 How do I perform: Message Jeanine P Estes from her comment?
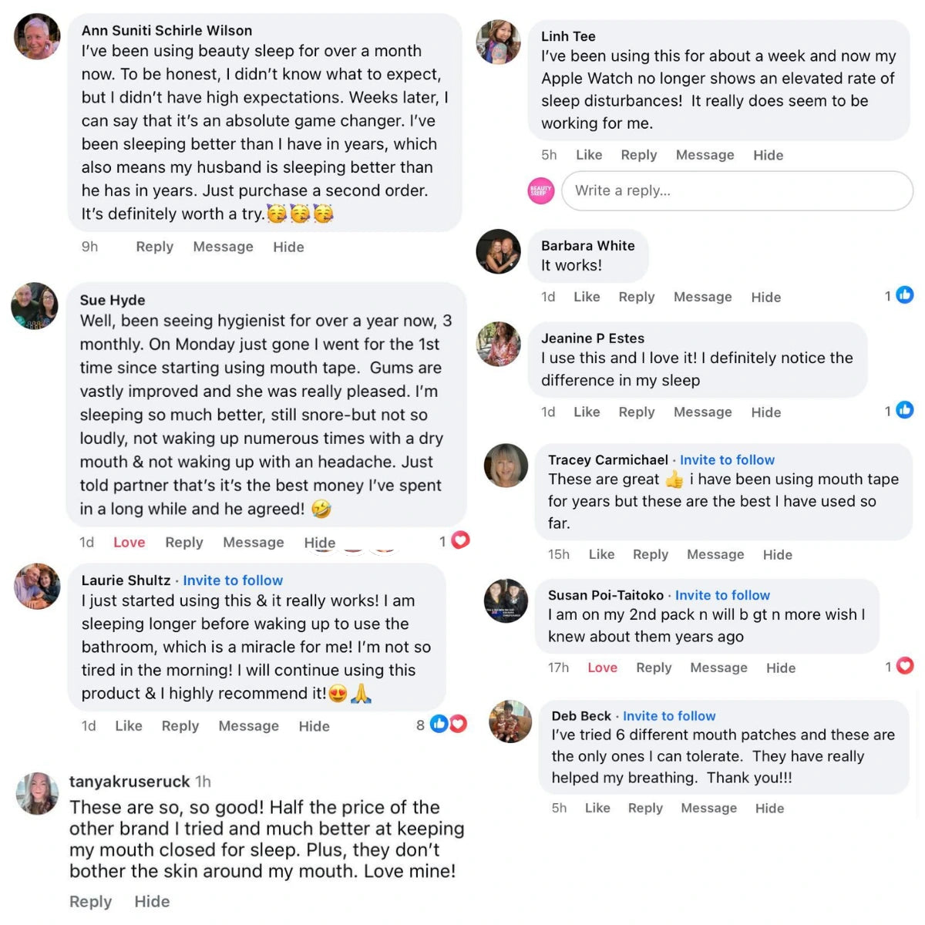pos(702,412)
